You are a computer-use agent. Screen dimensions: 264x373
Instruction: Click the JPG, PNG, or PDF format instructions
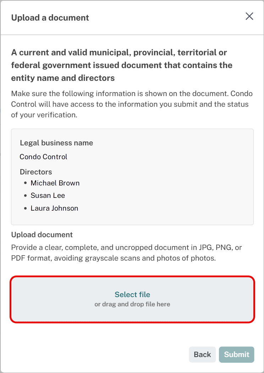[x=126, y=253]
